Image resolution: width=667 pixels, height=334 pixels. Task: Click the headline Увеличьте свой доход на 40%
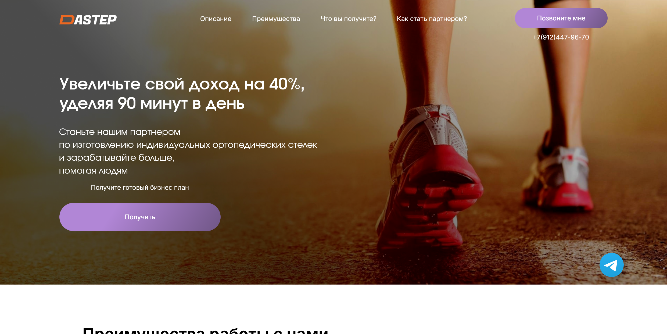(x=182, y=84)
